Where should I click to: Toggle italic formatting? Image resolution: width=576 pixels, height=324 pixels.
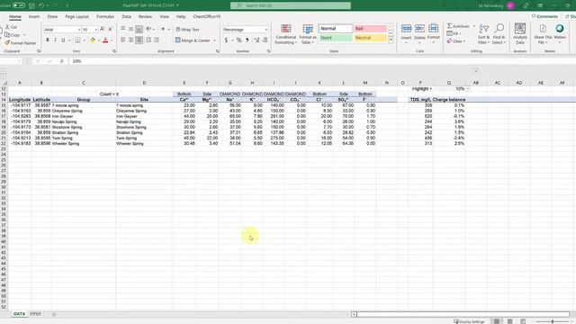[55, 40]
